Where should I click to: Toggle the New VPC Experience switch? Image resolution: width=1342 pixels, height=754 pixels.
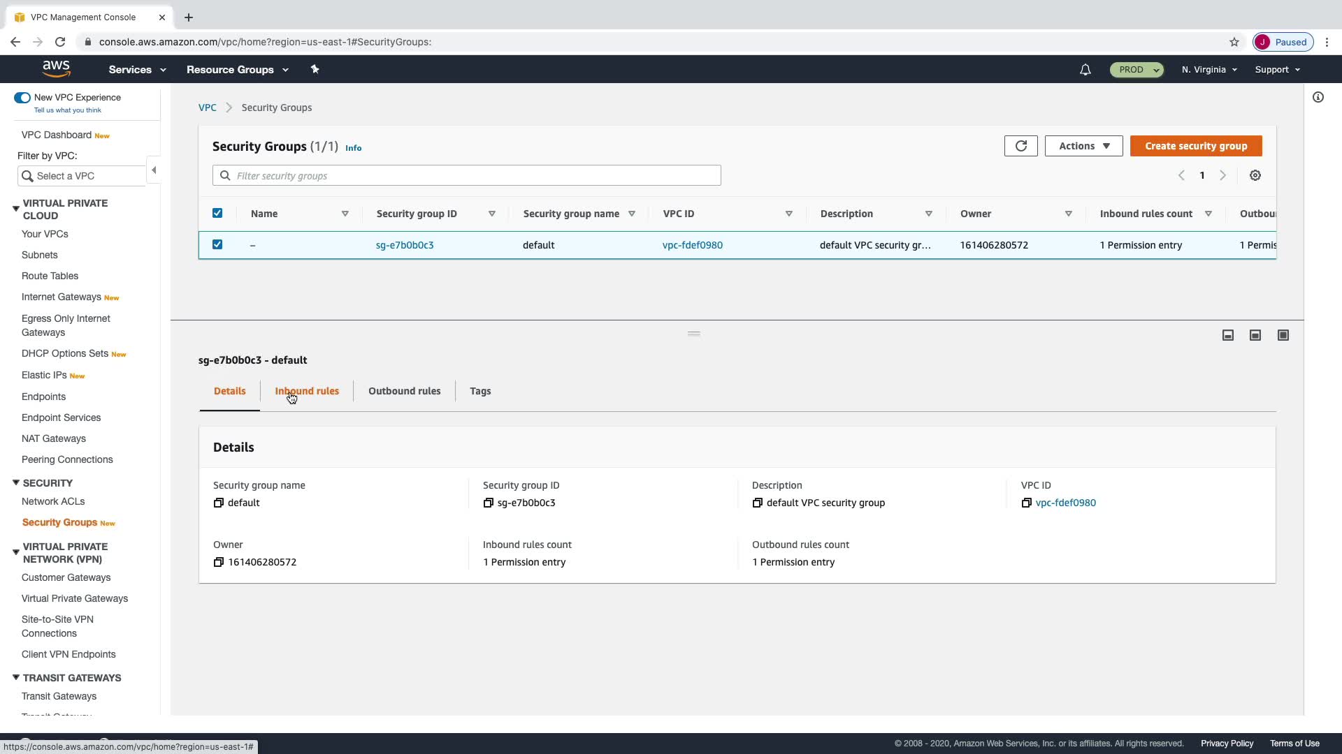coord(22,98)
